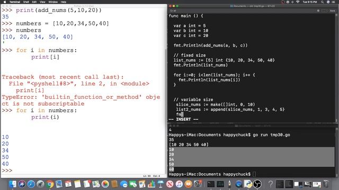Click the menu bar clock

coord(309,2)
